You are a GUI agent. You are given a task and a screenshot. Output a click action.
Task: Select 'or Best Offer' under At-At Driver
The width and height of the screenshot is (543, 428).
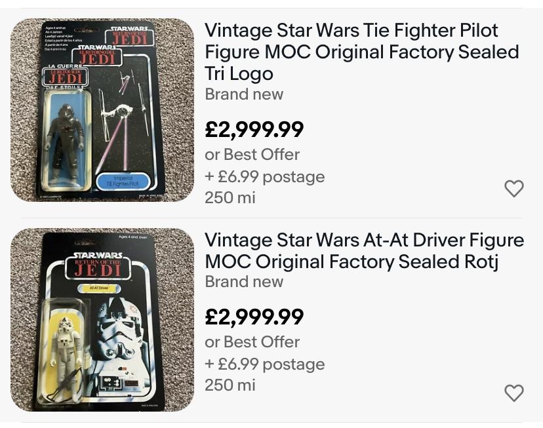(x=252, y=342)
